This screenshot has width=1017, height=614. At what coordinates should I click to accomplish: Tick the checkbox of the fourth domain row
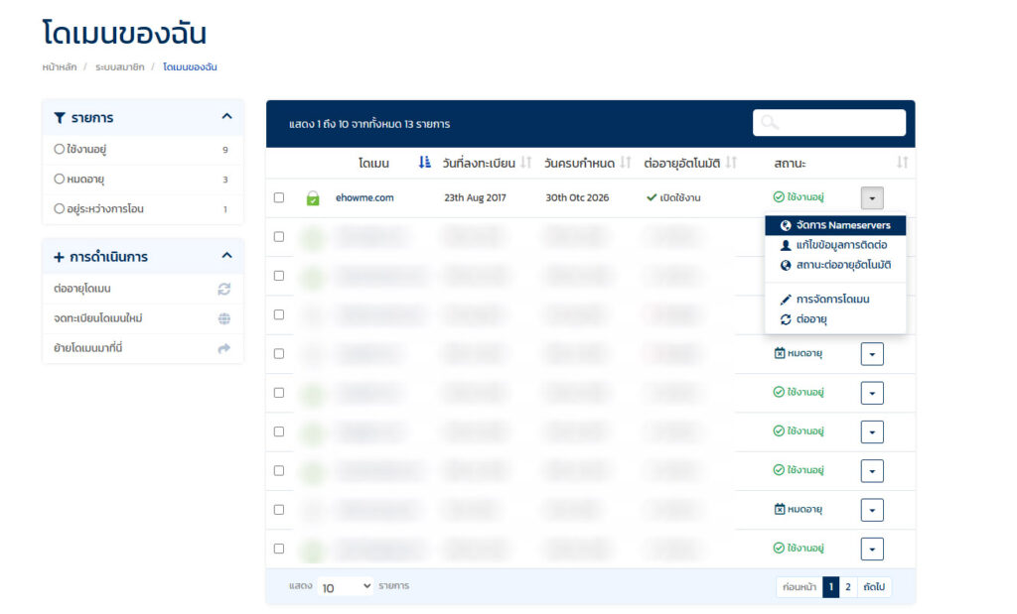pyautogui.click(x=279, y=314)
